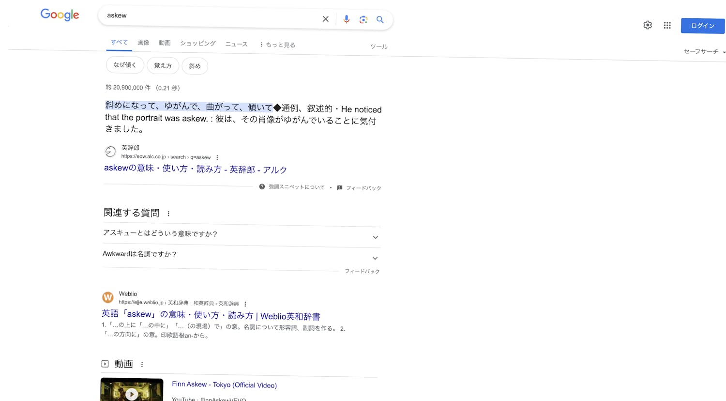Open the ショッピング tab

point(198,44)
